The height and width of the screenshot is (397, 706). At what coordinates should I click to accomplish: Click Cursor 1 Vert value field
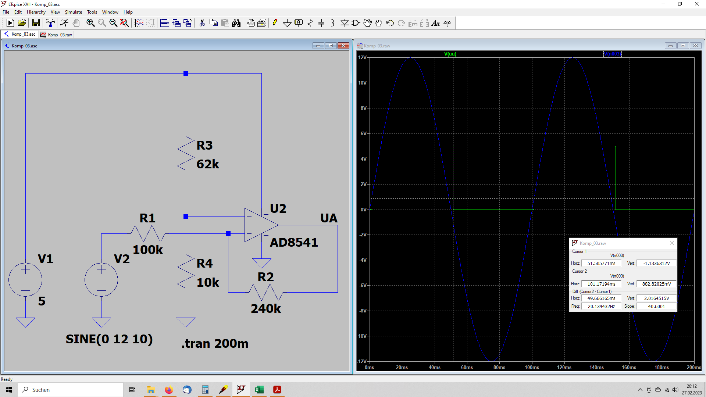656,263
